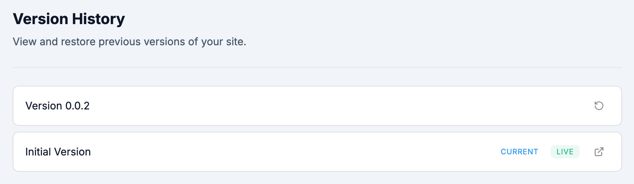Revert the site using the circular arrow icon

(599, 106)
